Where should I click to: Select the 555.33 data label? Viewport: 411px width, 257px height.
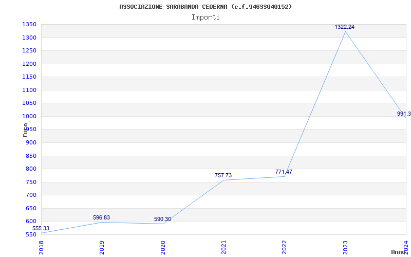(41, 229)
